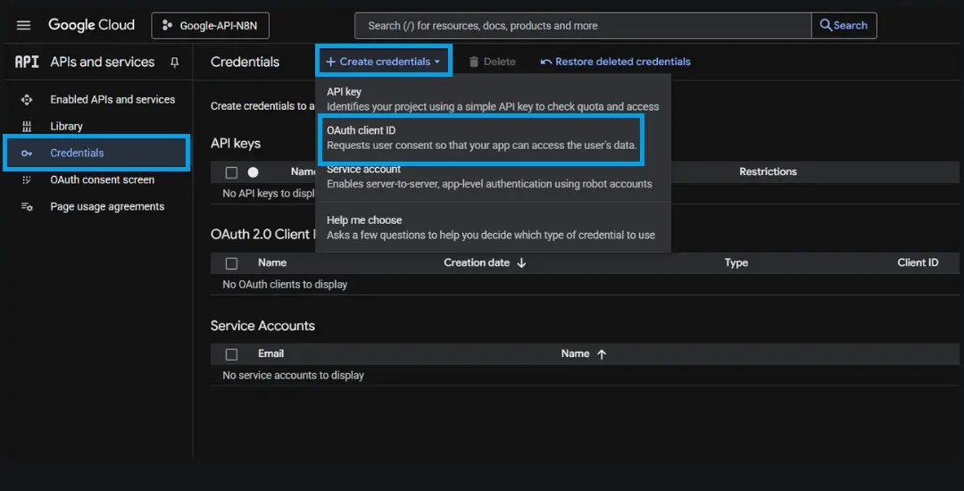Click the Enabled APIs and services icon

point(27,100)
